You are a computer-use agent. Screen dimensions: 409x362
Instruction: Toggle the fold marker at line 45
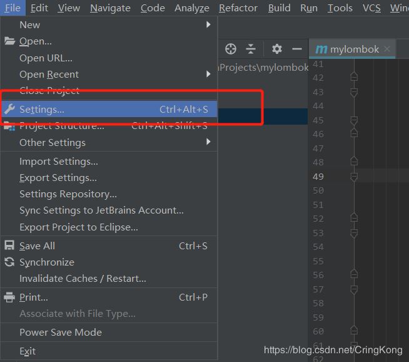click(354, 121)
